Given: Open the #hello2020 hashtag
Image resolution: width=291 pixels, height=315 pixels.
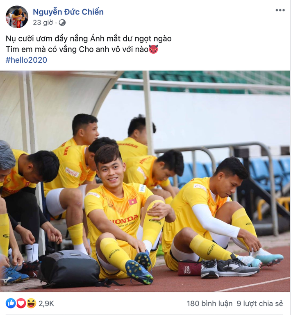Looking at the screenshot, I should pos(26,60).
